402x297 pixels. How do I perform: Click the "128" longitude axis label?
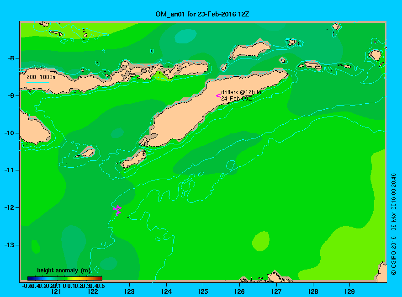(x=313, y=292)
